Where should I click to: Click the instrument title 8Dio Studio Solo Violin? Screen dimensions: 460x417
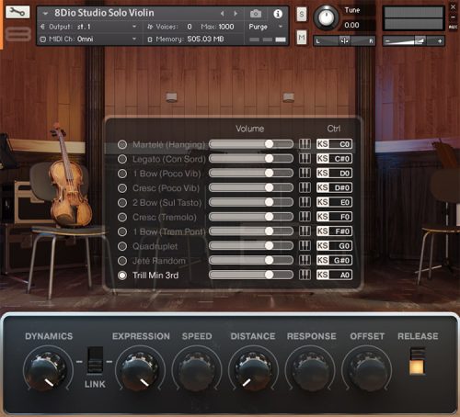[104, 13]
